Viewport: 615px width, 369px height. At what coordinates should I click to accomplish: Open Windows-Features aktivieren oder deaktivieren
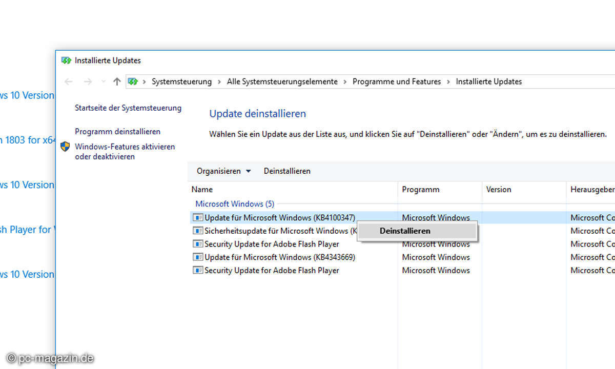[125, 152]
